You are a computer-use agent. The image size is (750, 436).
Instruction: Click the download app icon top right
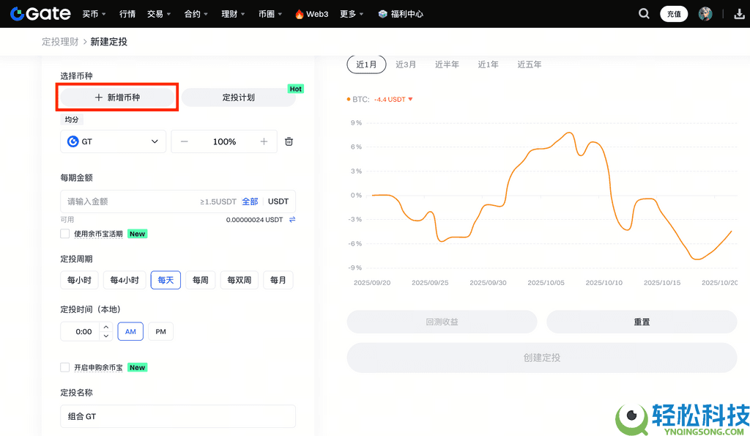[738, 13]
